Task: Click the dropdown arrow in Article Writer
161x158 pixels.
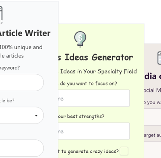Action: pyautogui.click(x=36, y=116)
